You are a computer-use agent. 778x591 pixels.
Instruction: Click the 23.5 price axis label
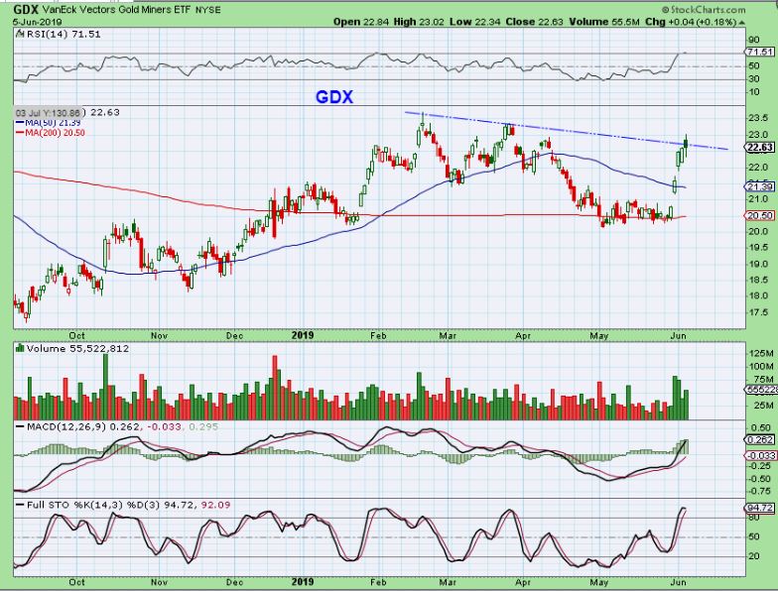[760, 118]
